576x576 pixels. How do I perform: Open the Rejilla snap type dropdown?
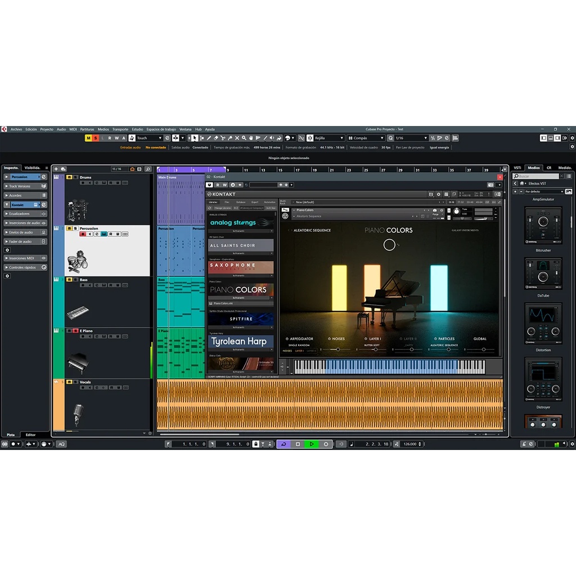328,138
